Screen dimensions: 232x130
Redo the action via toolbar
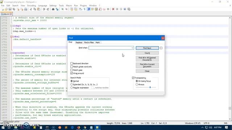tap(48, 9)
